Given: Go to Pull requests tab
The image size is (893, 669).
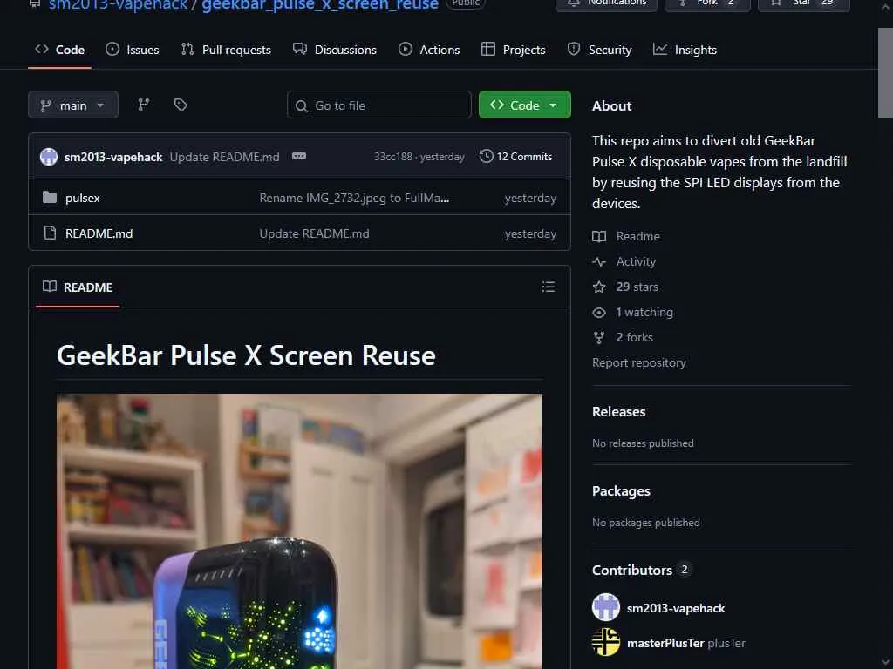Looking at the screenshot, I should tap(226, 50).
